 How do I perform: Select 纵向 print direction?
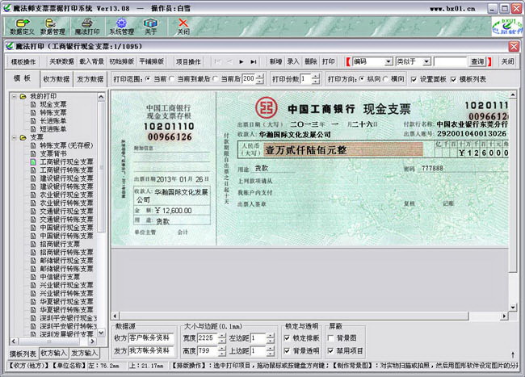click(362, 79)
